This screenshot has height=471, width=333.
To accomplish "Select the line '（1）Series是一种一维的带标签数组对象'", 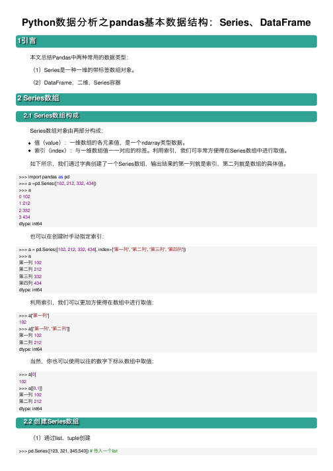I will point(83,70).
